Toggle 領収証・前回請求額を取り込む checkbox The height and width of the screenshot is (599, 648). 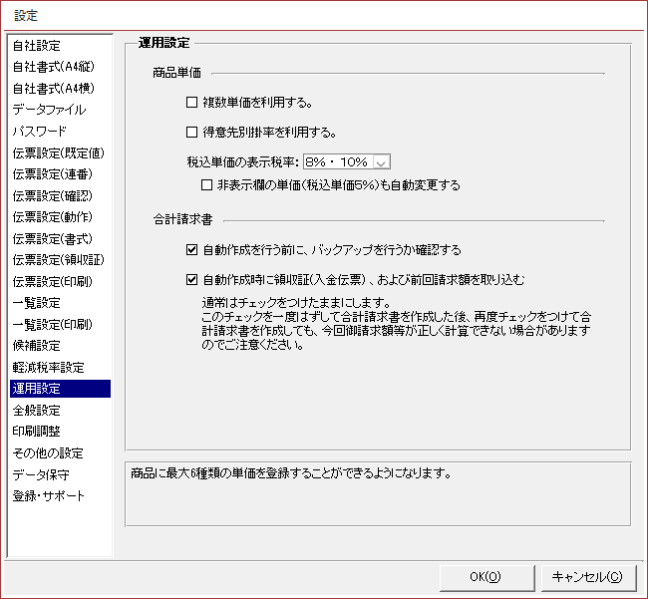click(x=191, y=280)
